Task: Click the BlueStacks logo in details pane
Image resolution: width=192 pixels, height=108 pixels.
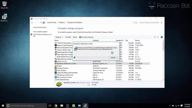Action: [x=59, y=84]
